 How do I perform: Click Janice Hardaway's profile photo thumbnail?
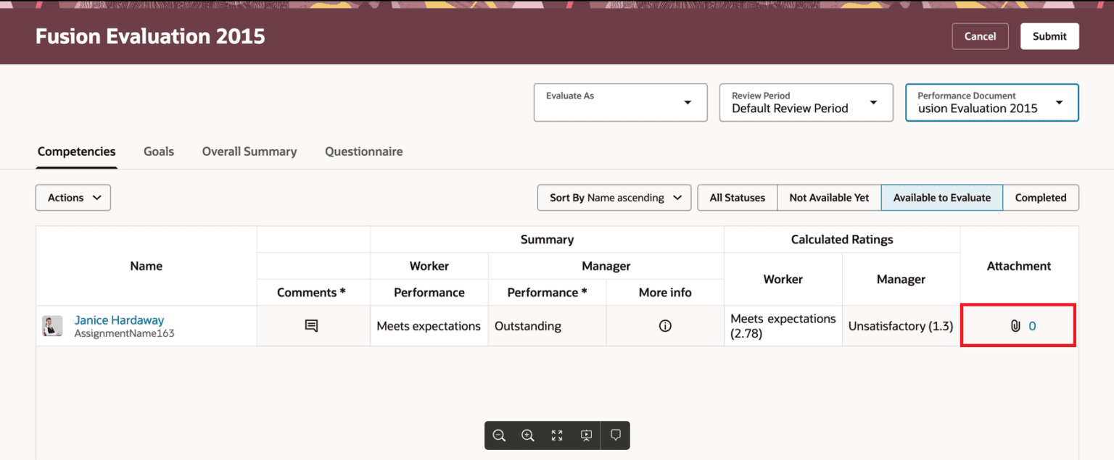pos(51,326)
